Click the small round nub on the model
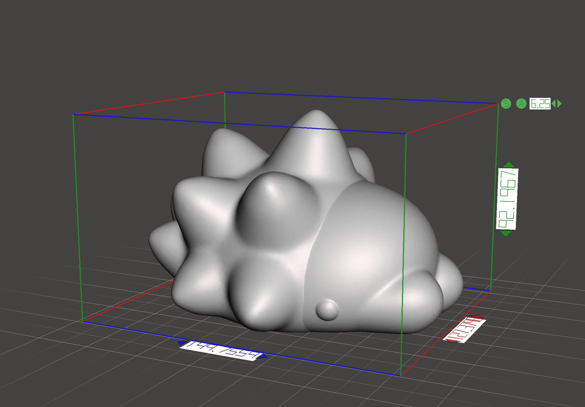Screen dimensions: 585x407 327,309
